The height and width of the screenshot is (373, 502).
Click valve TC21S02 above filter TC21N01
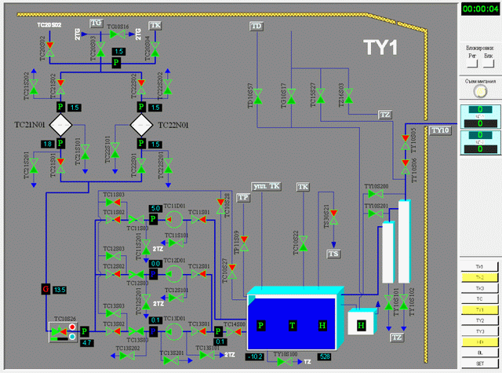60,87
